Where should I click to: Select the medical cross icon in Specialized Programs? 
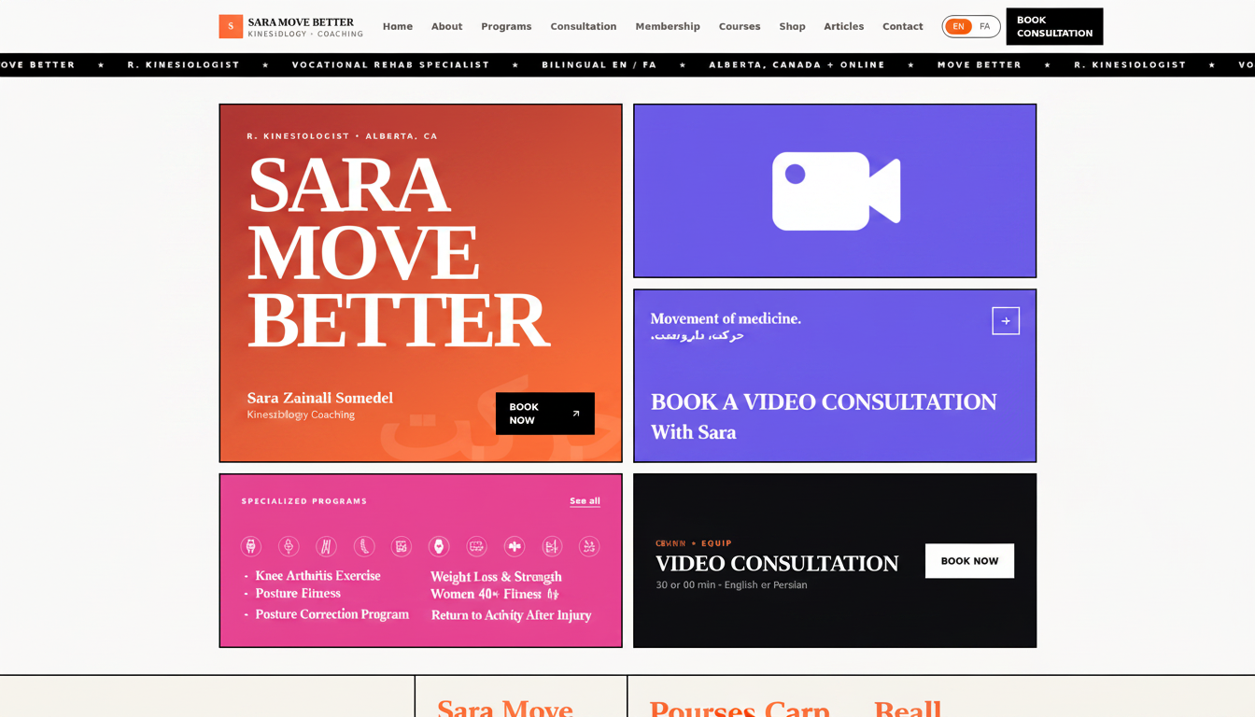(515, 546)
